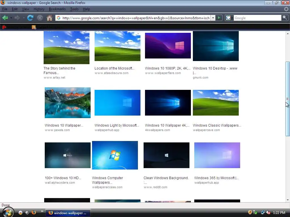The image size is (290, 217).
Task: Launch Firefox from the quick launch bar
Action: pos(34,212)
